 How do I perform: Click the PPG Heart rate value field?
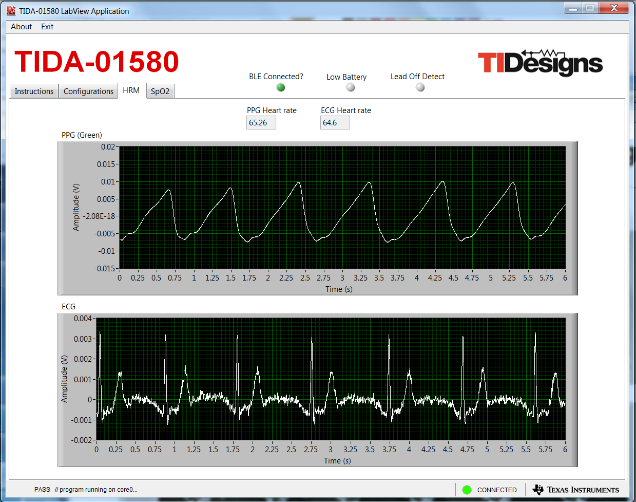click(261, 123)
